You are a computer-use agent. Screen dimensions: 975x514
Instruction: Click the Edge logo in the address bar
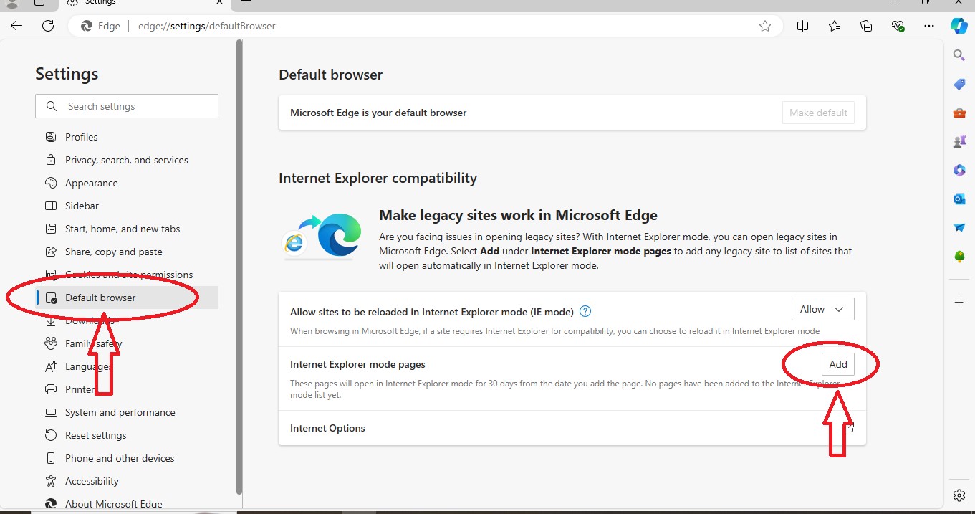pyautogui.click(x=87, y=26)
